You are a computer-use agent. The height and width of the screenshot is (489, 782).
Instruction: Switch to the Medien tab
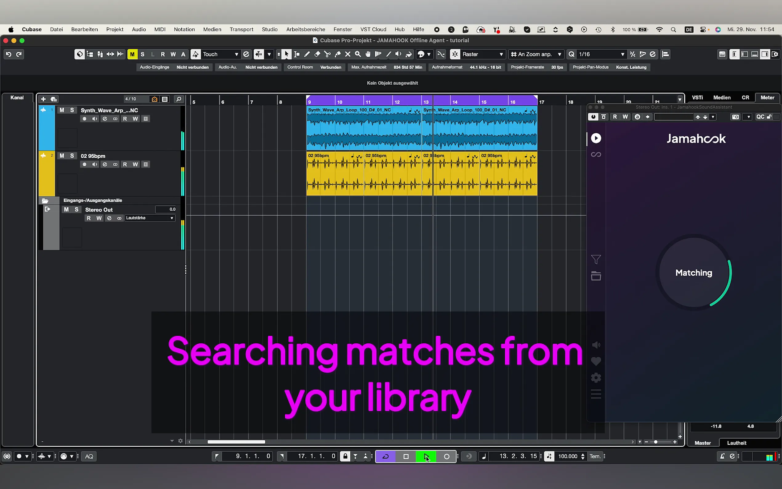pos(722,98)
